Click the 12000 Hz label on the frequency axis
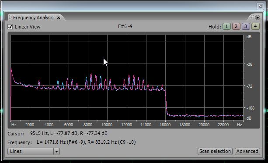Screen dimensions: 268x163 (126, 124)
